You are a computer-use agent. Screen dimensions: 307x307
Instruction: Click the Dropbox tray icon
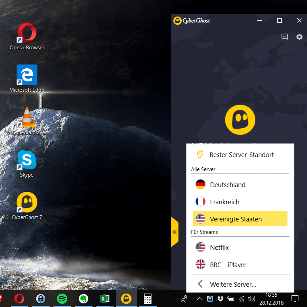220,299
